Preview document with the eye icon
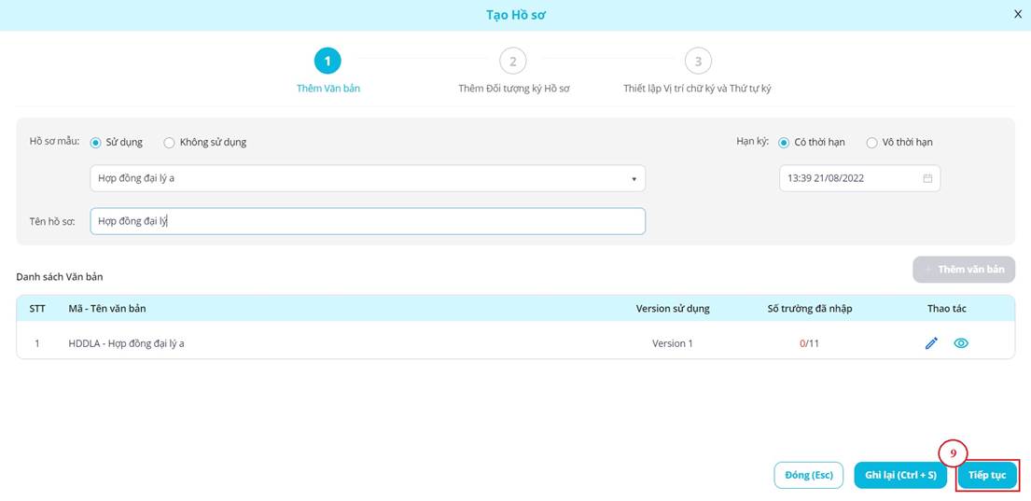1031x501 pixels. tap(961, 343)
